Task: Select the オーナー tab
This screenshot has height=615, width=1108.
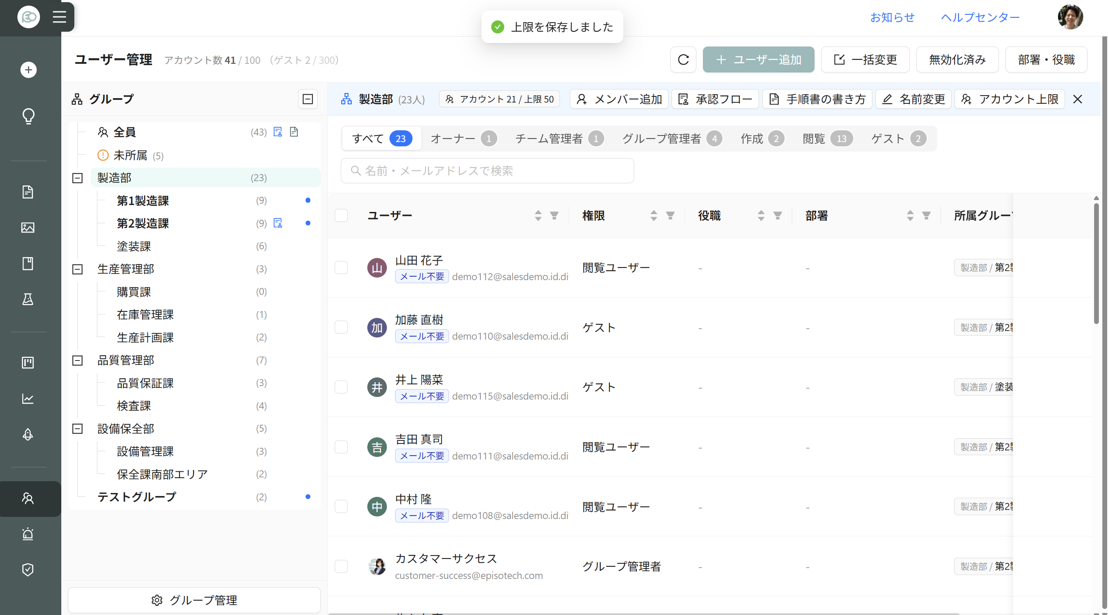Action: point(463,139)
